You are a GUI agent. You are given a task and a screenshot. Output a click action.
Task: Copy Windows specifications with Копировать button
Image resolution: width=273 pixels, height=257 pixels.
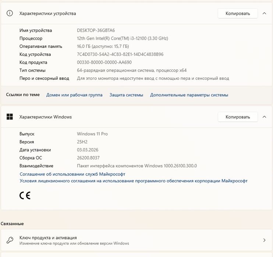237,117
